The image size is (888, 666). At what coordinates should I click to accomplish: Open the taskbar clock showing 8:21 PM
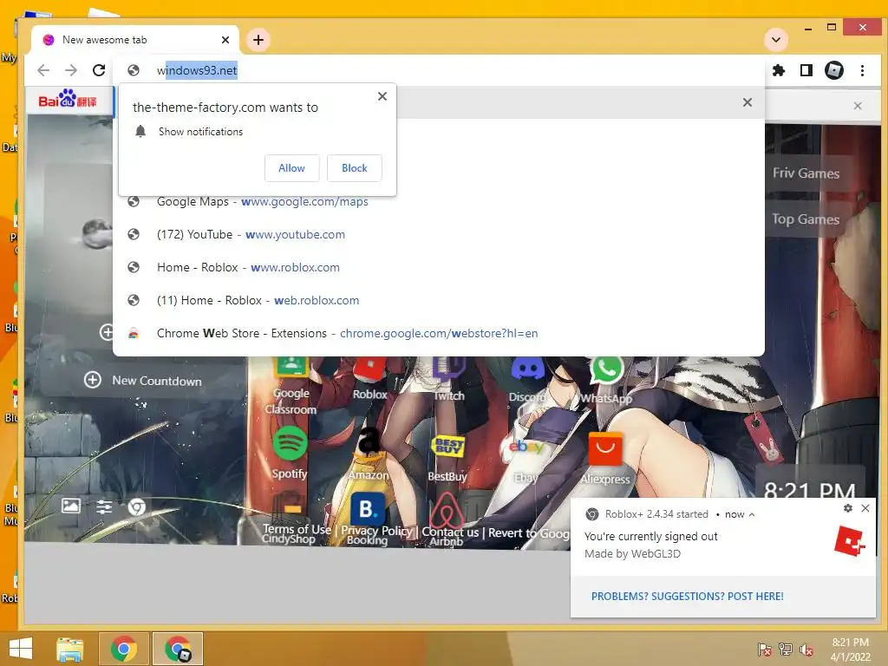coord(850,650)
